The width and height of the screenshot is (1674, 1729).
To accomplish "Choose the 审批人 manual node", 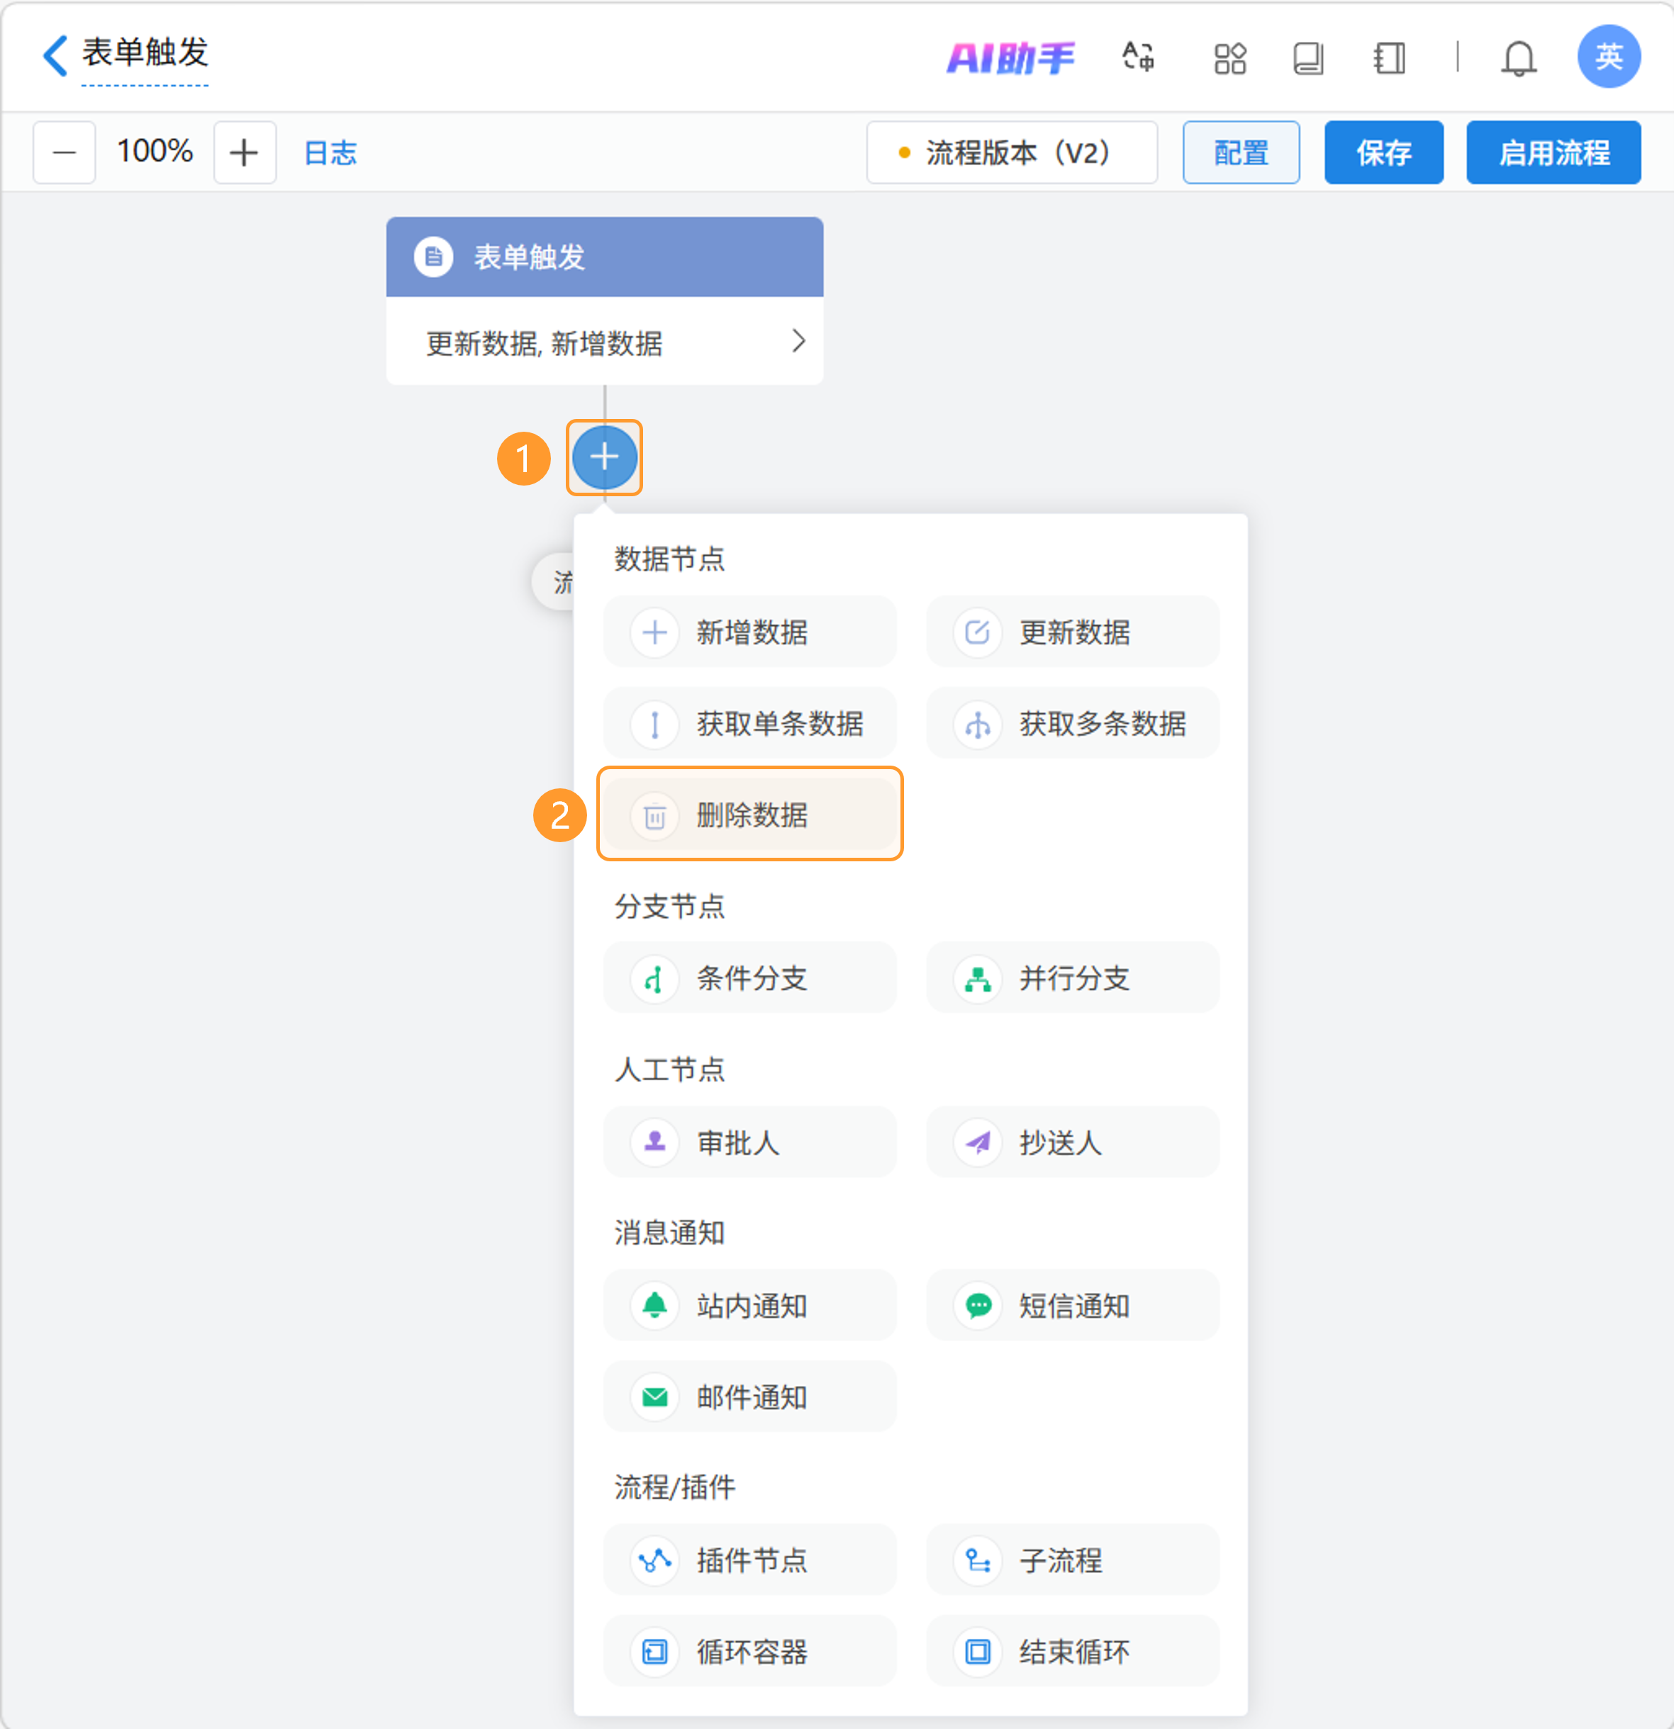I will point(750,1141).
